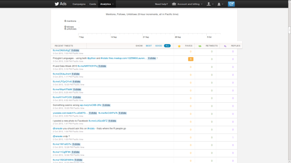Screen dimensions: 291x163
Task: Expand the caret next to the user icon
Action: tap(213, 4)
